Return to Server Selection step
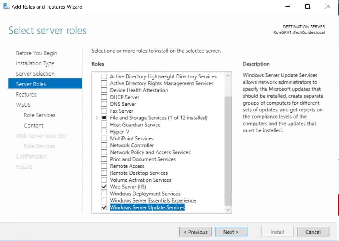 point(35,74)
